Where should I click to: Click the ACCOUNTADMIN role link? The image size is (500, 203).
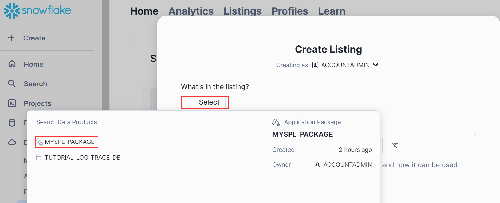[345, 65]
